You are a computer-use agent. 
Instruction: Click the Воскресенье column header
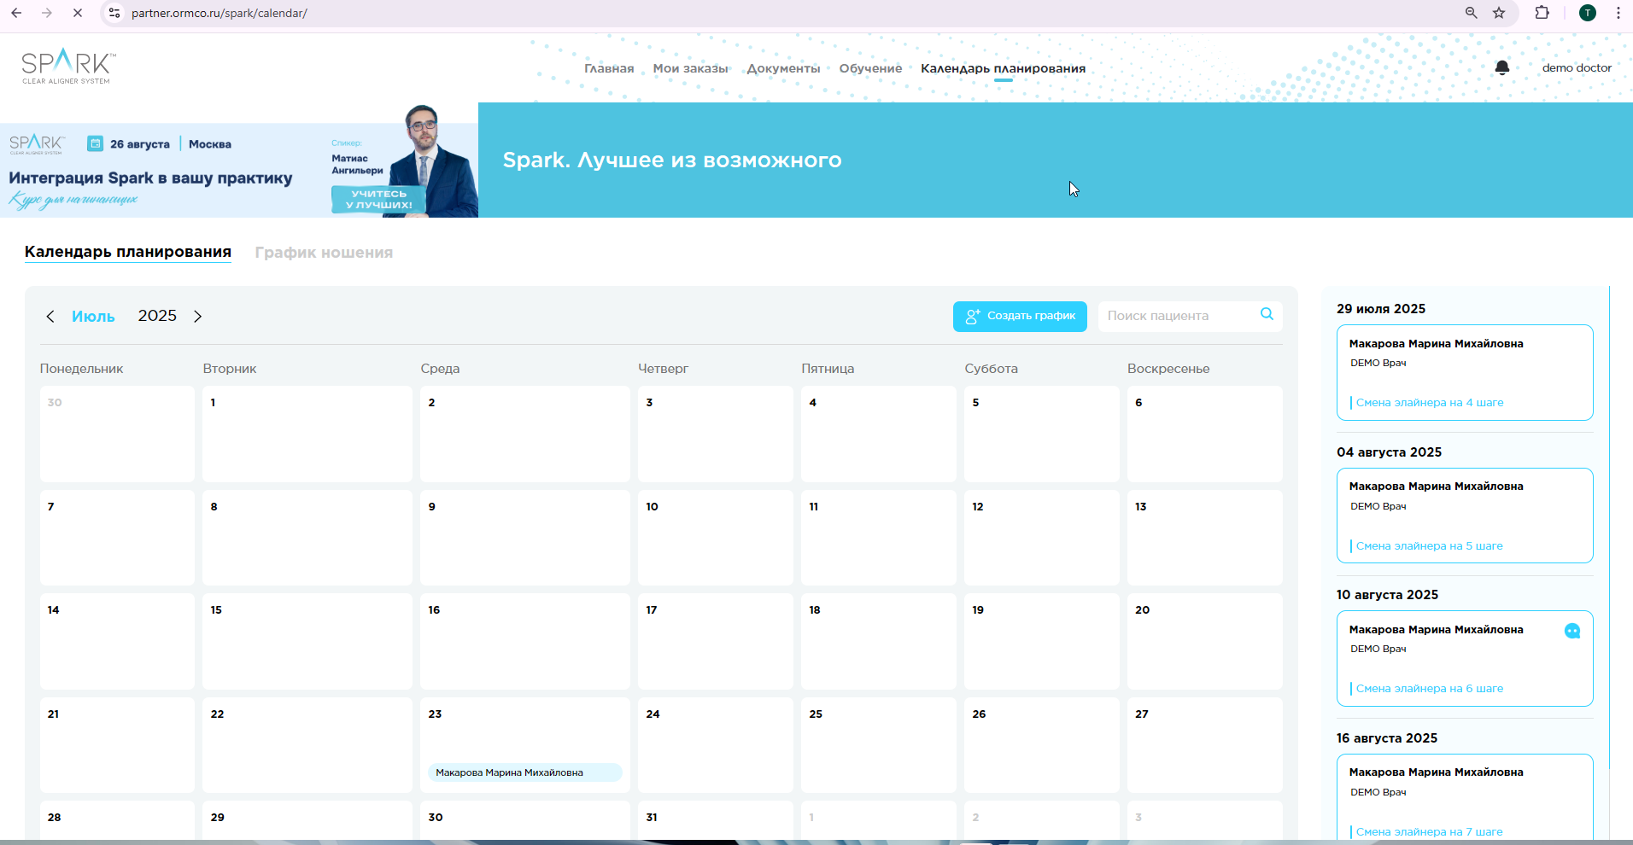coord(1168,369)
